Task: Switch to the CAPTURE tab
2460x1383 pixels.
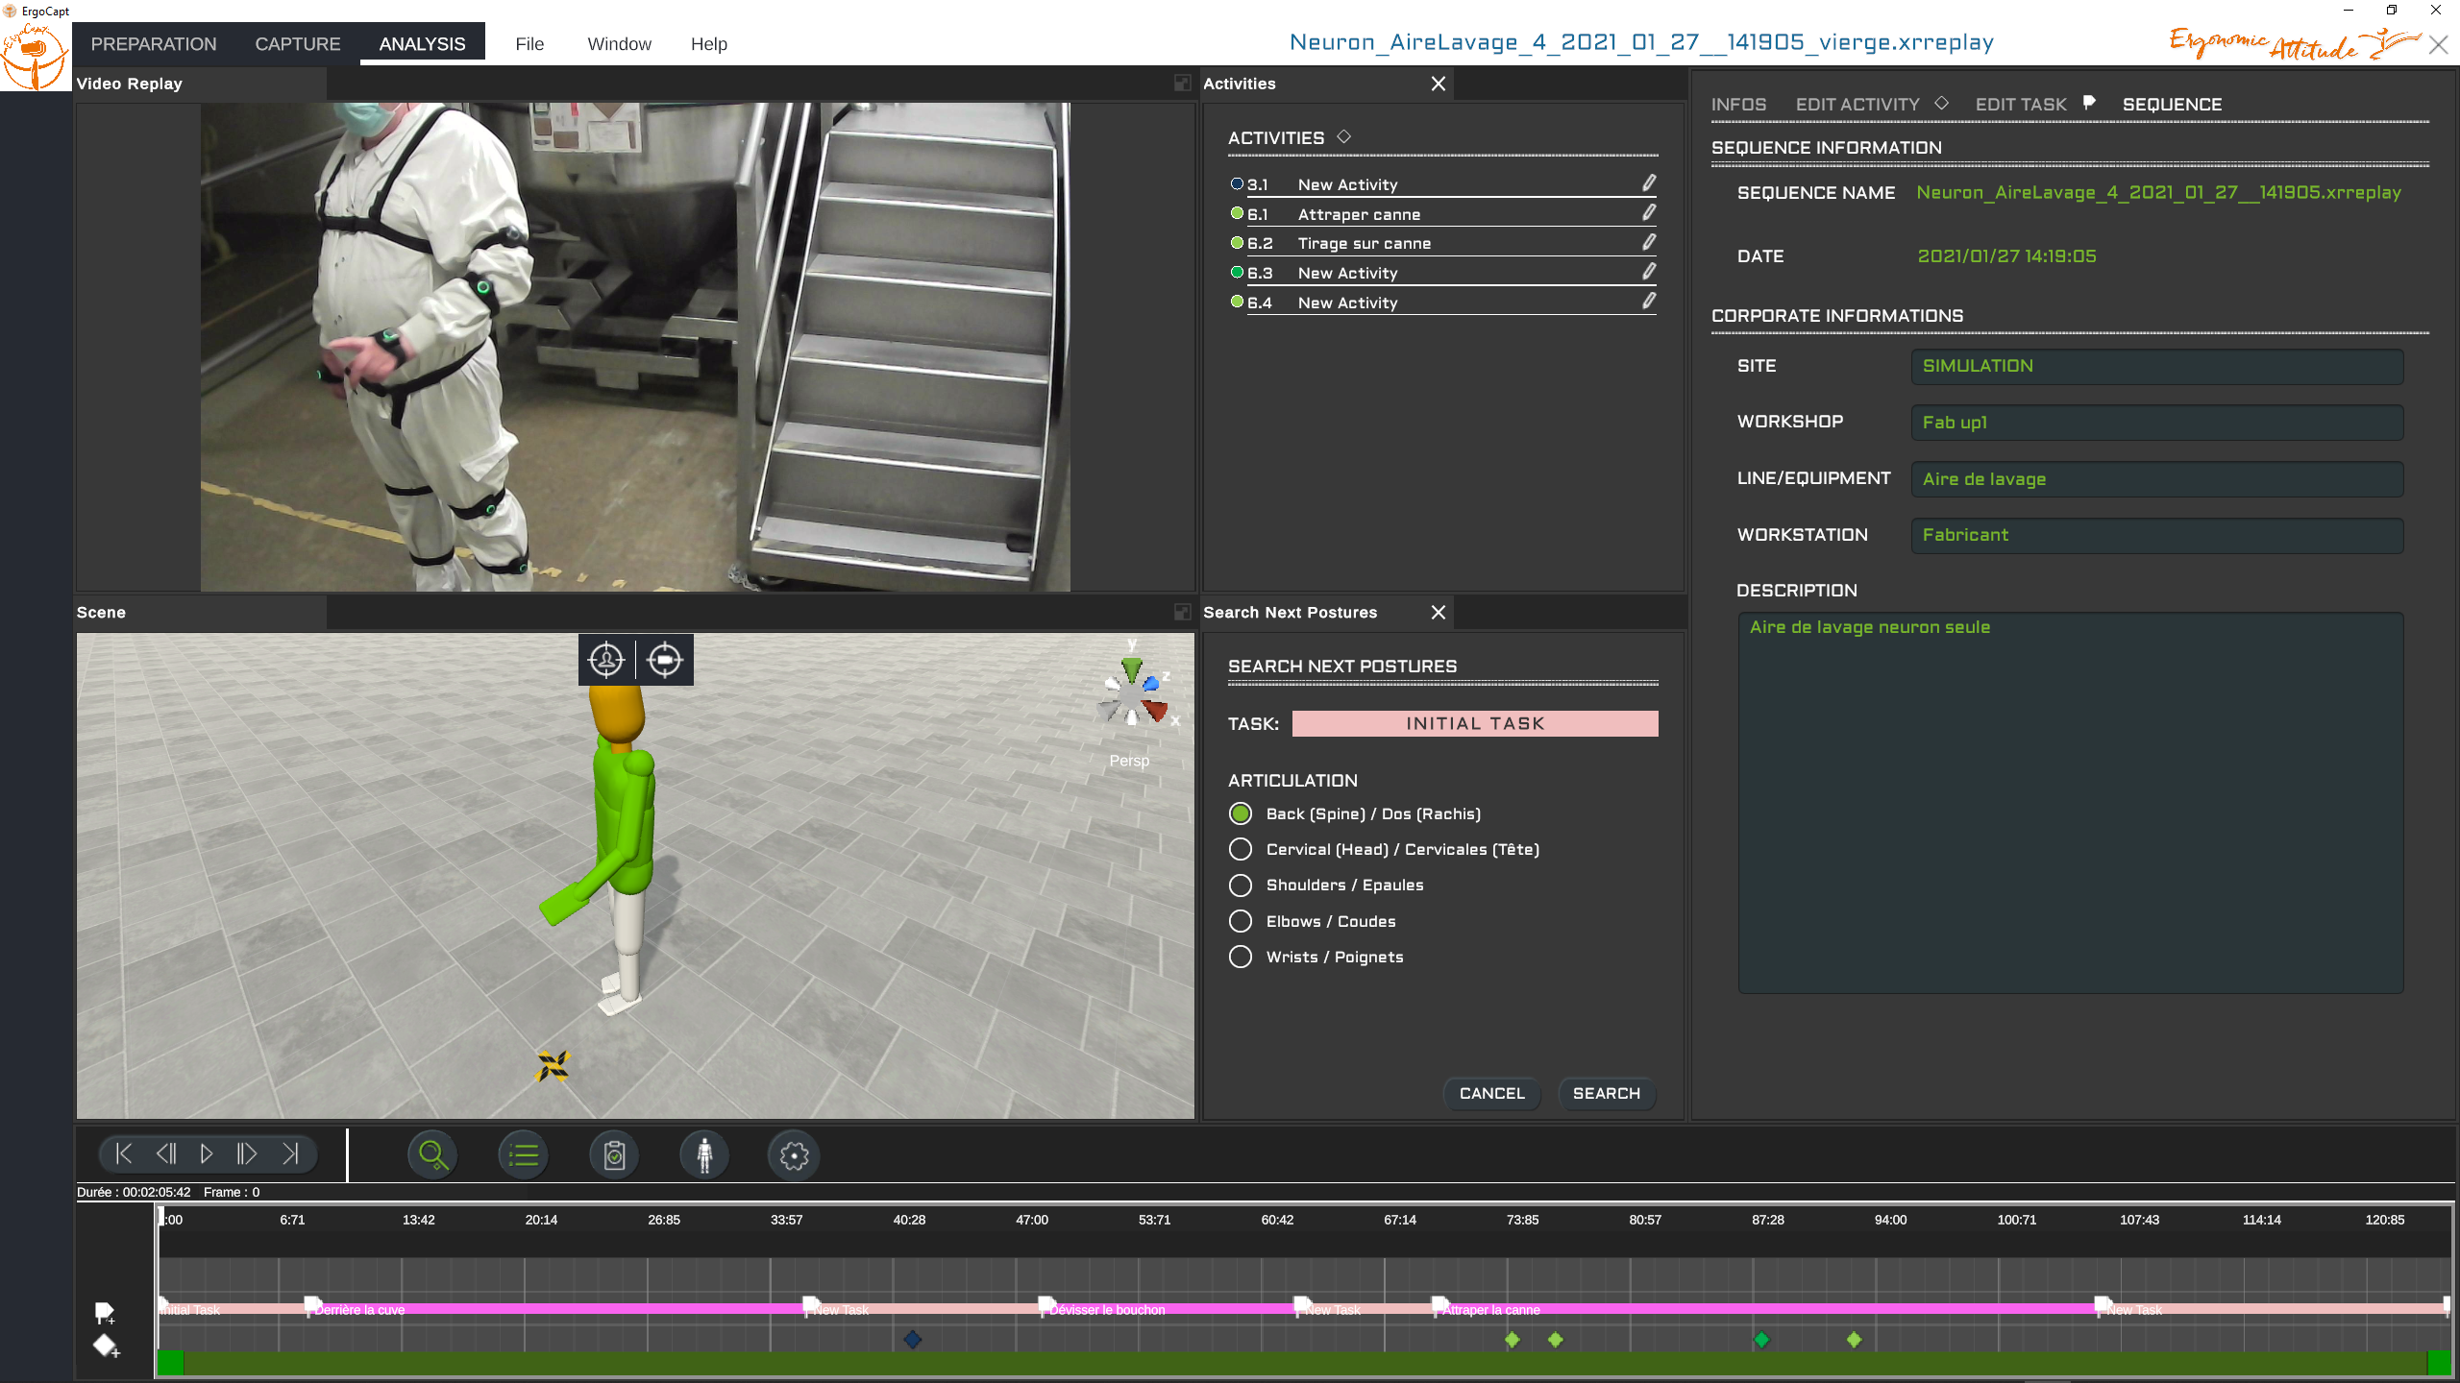Action: pos(298,44)
